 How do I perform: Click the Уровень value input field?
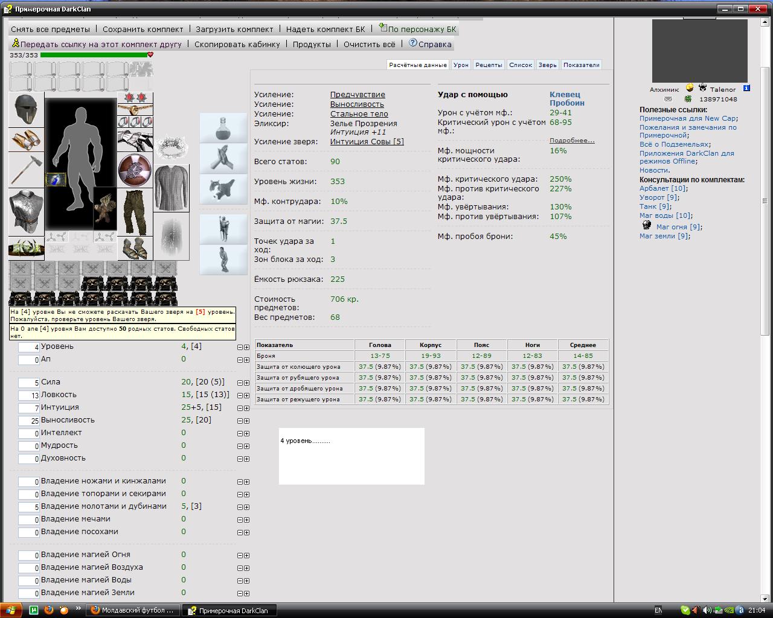pyautogui.click(x=28, y=347)
